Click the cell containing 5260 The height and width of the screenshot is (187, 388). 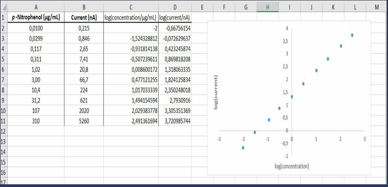pyautogui.click(x=84, y=121)
